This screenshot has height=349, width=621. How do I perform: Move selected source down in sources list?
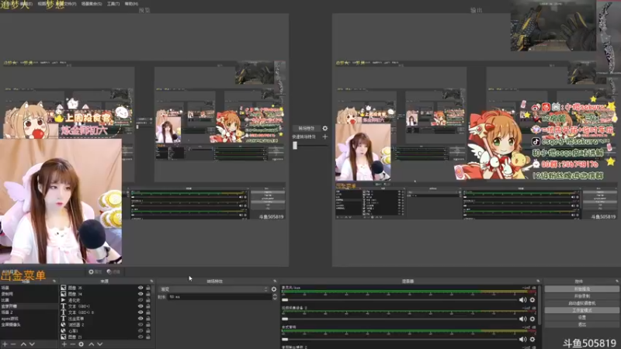100,344
